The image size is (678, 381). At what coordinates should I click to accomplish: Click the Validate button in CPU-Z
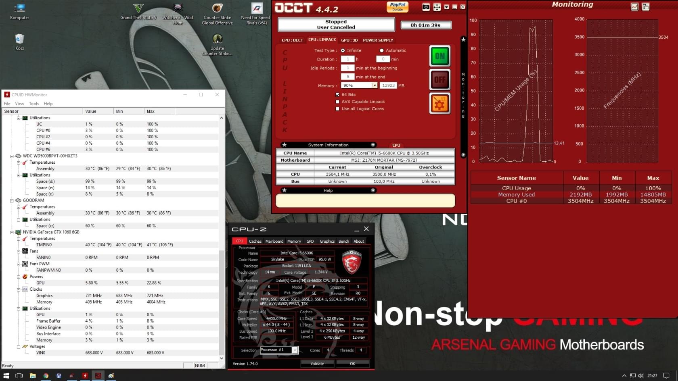coord(317,364)
